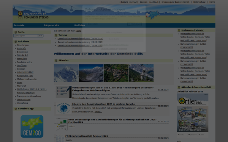Click the crest icon beside Müllsammelkalender heading
228x142 pixels.
tap(179, 30)
